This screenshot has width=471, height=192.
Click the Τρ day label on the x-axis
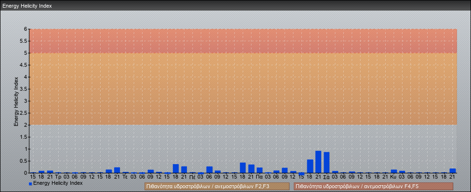(59, 177)
